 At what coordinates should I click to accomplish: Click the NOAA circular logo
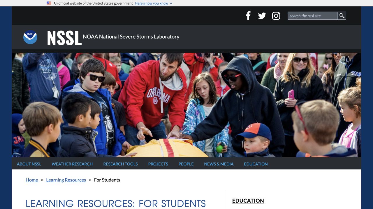30,37
